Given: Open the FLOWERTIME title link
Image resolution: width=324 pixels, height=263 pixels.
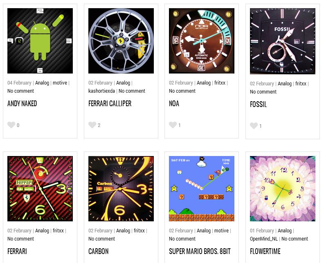Looking at the screenshot, I should click(x=265, y=252).
